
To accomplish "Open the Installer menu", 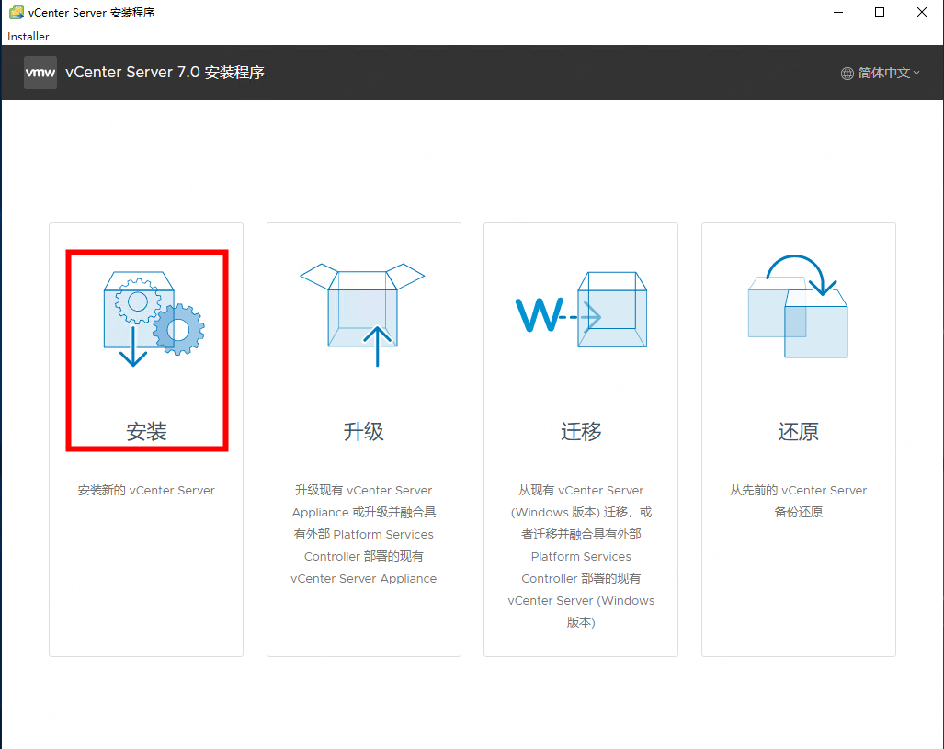I will [x=28, y=36].
